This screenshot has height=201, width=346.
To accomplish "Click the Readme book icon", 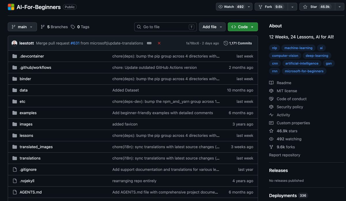I will [271, 83].
